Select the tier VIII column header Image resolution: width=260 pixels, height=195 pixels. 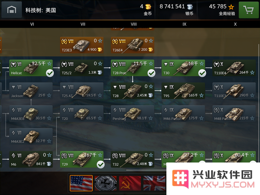click(133, 24)
